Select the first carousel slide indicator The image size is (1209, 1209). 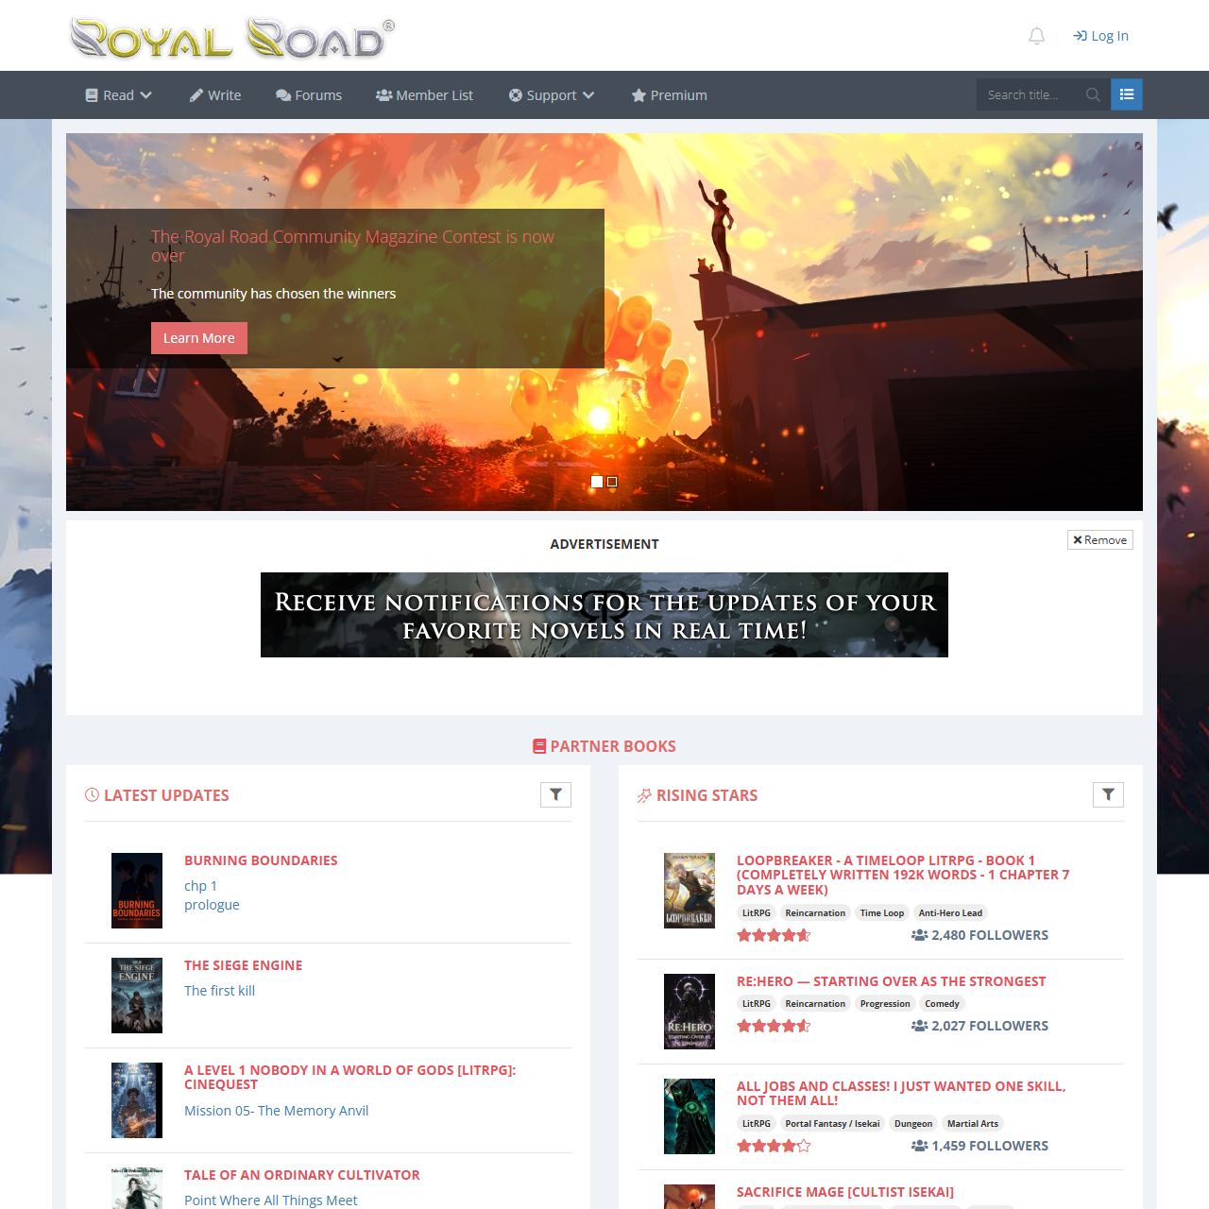pyautogui.click(x=597, y=482)
